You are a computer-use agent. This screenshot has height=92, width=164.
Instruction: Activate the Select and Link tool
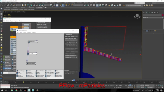(x=8, y=5)
